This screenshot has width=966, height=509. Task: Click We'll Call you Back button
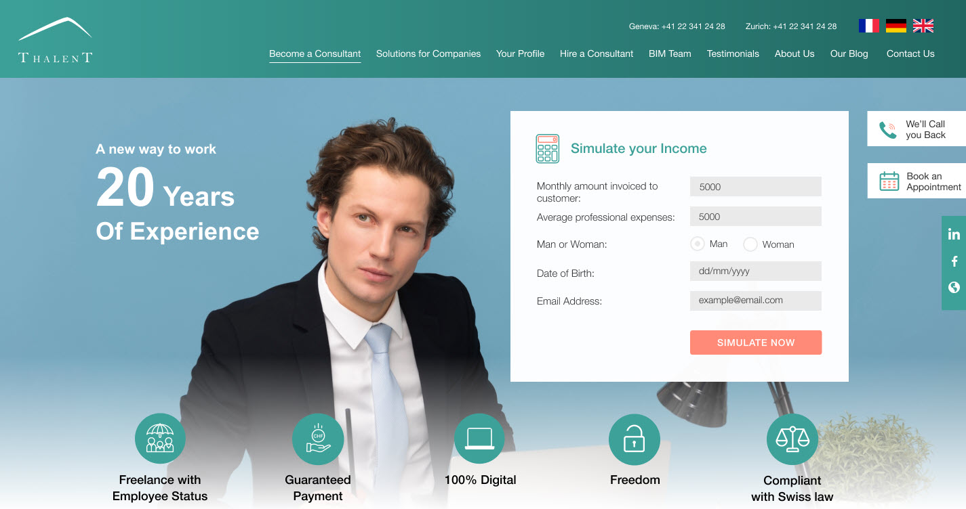pos(917,129)
